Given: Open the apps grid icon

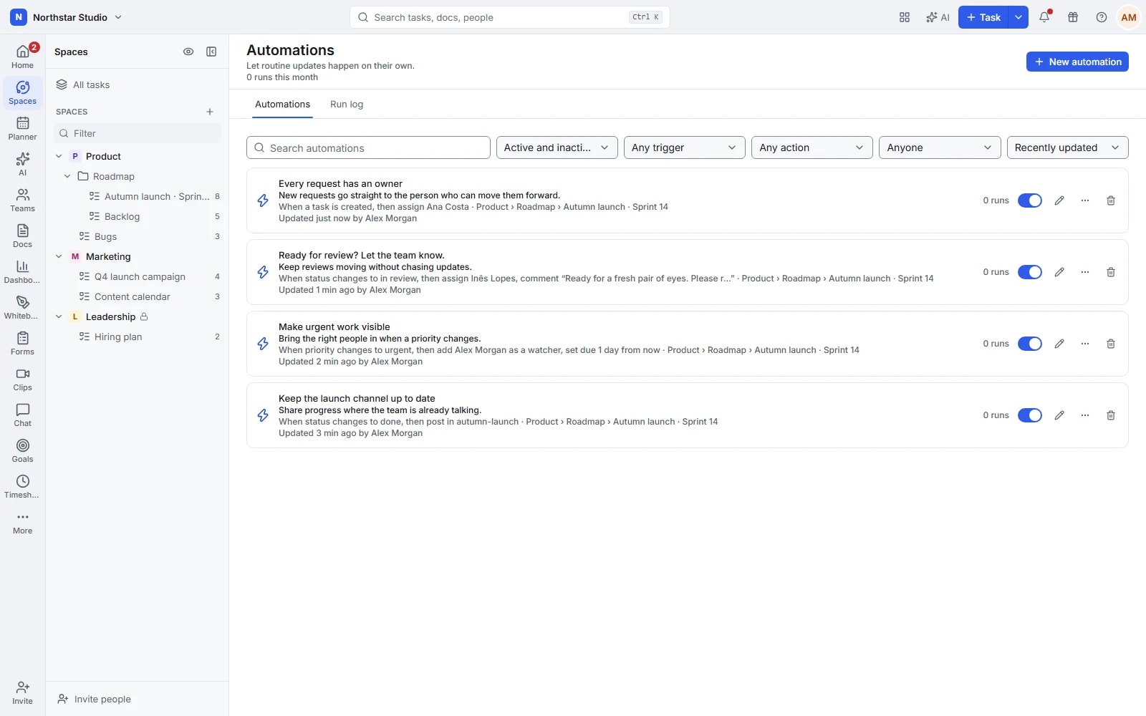Looking at the screenshot, I should (x=905, y=17).
